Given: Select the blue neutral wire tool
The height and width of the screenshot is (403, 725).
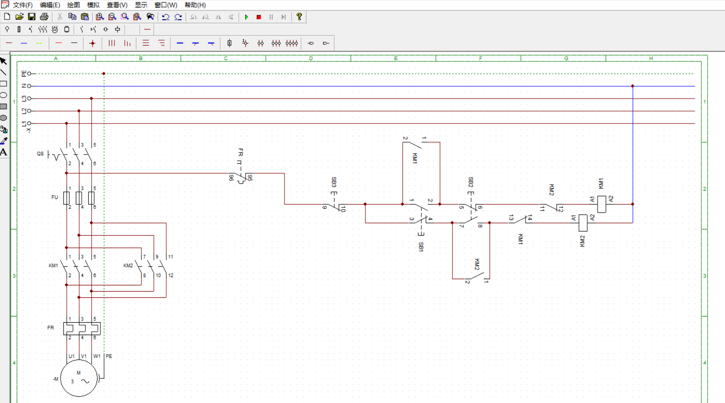Looking at the screenshot, I should point(24,43).
